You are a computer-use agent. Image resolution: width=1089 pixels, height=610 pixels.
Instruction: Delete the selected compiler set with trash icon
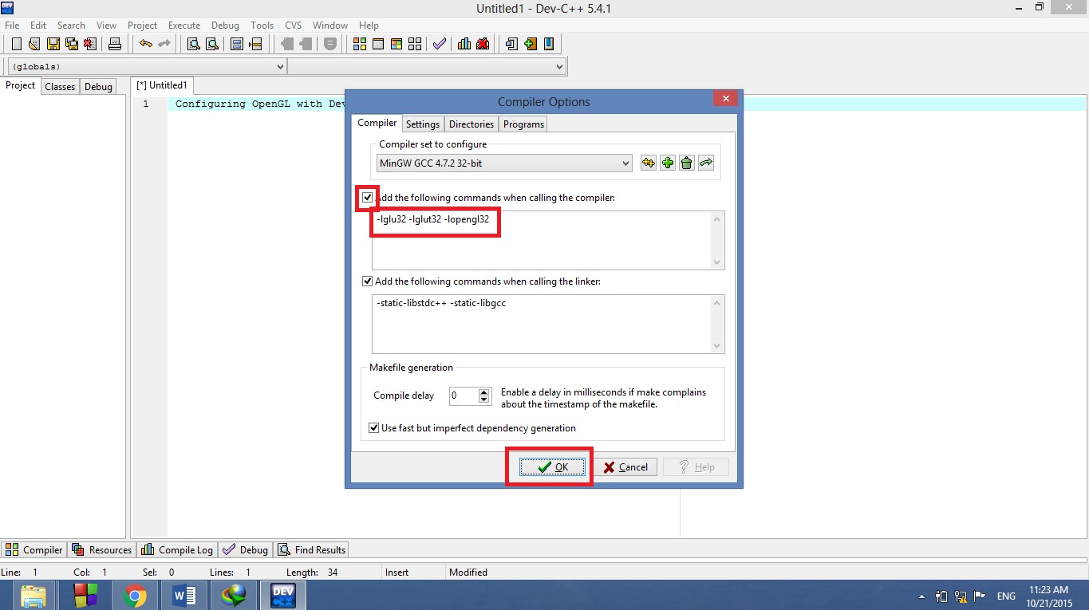[687, 163]
